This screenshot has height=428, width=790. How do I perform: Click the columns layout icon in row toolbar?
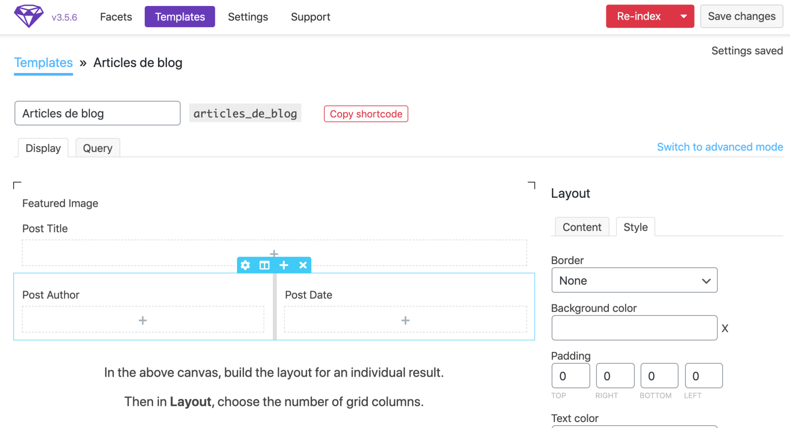coord(265,265)
